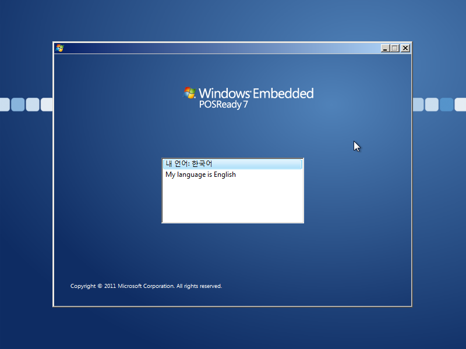Viewport: 466px width, 349px height.
Task: Minimize the setup window
Action: coord(385,48)
